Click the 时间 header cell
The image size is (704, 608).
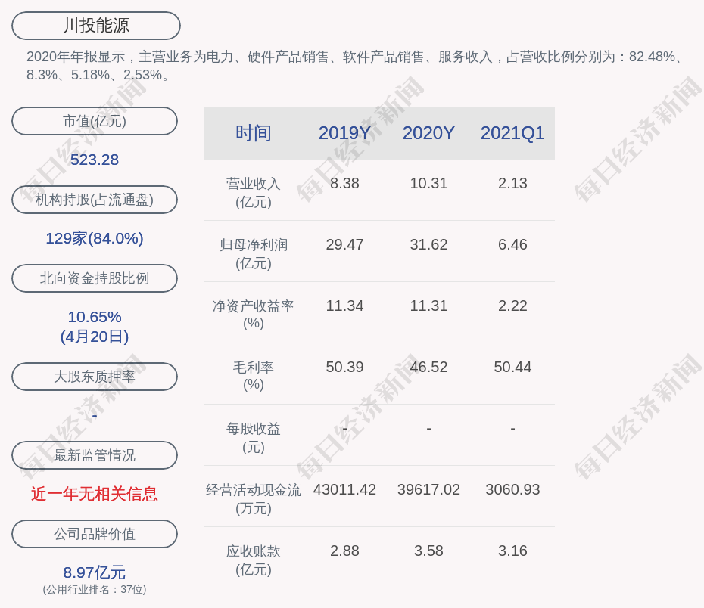click(253, 133)
